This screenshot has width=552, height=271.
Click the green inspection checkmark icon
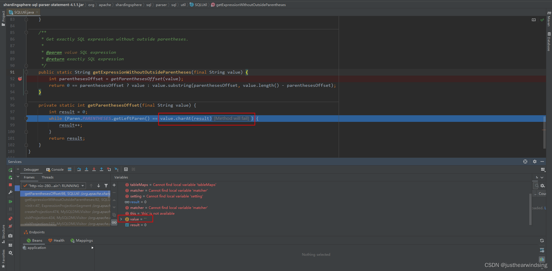[x=542, y=20]
